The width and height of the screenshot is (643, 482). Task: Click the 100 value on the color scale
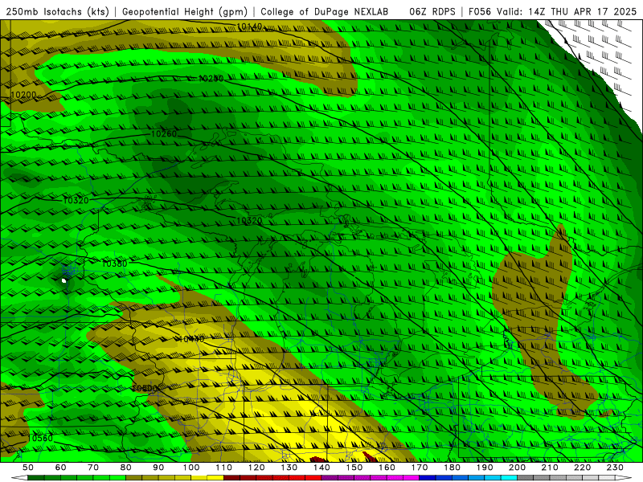pos(191,468)
